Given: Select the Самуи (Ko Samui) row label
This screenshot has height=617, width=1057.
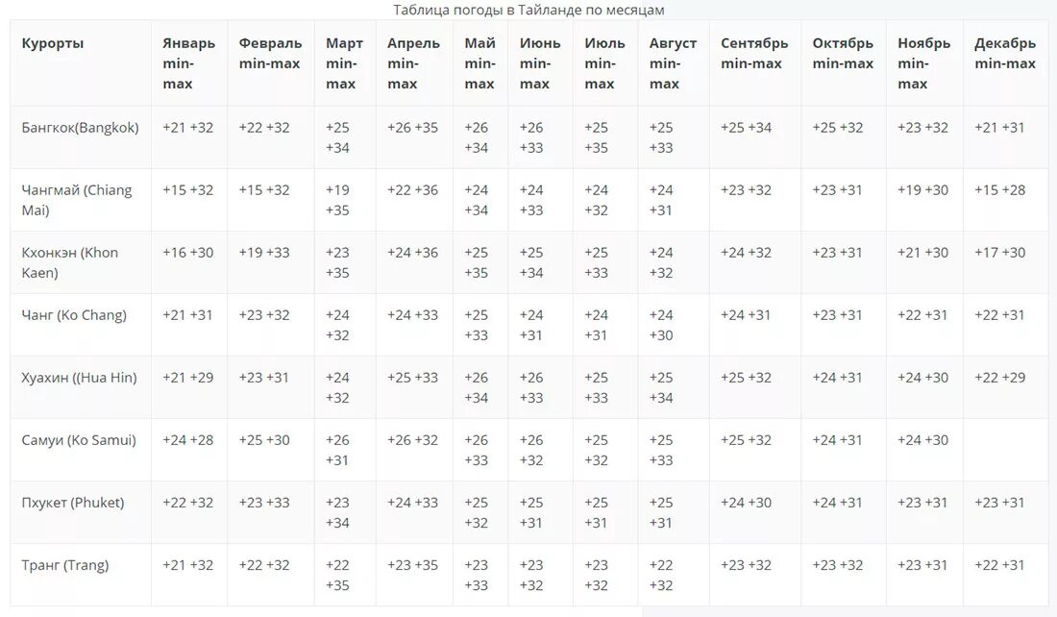Looking at the screenshot, I should [79, 440].
